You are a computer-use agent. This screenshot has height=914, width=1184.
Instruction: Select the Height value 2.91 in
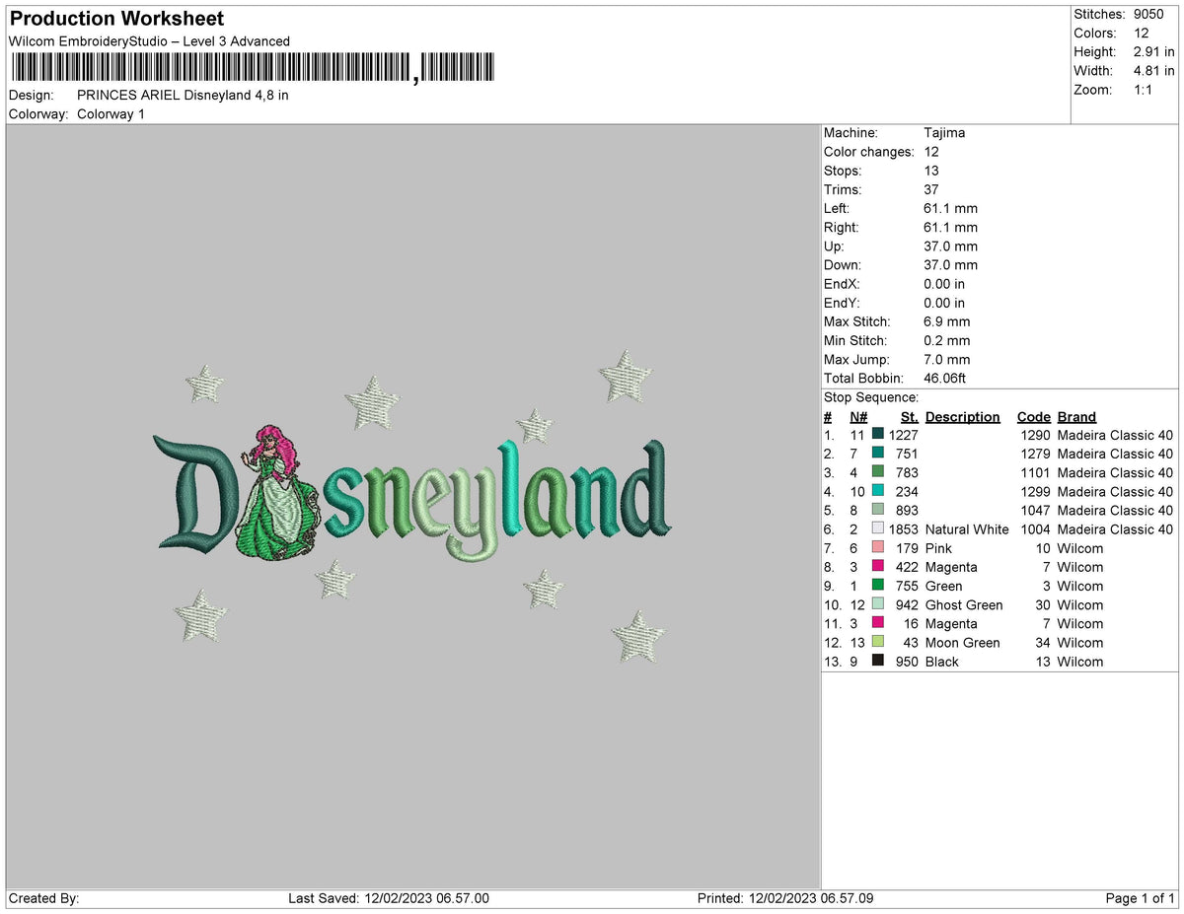tap(1153, 52)
